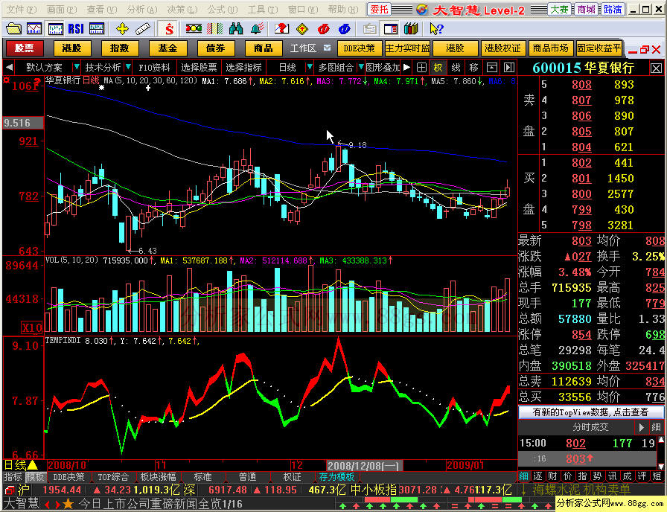Open the 文件(F) menu
The width and height of the screenshot is (667, 512).
22,10
